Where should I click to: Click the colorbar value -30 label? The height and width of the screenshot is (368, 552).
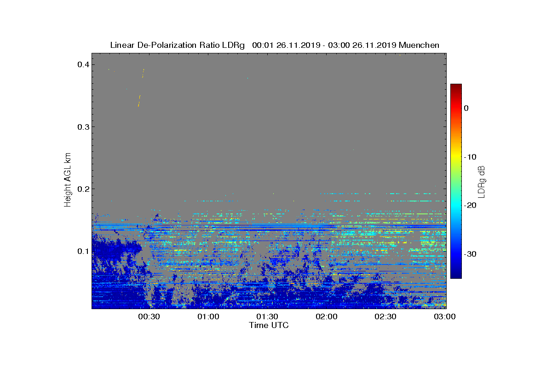coord(470,254)
